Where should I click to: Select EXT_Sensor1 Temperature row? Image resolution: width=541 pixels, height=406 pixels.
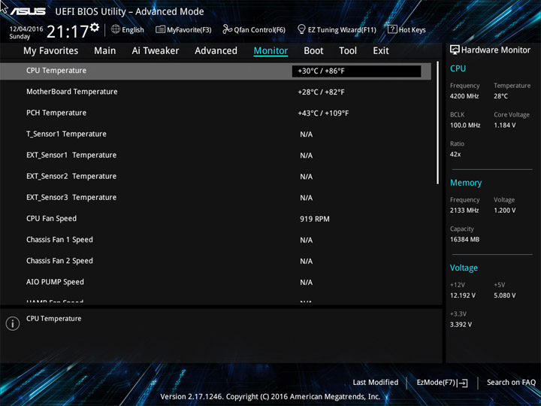coord(216,156)
